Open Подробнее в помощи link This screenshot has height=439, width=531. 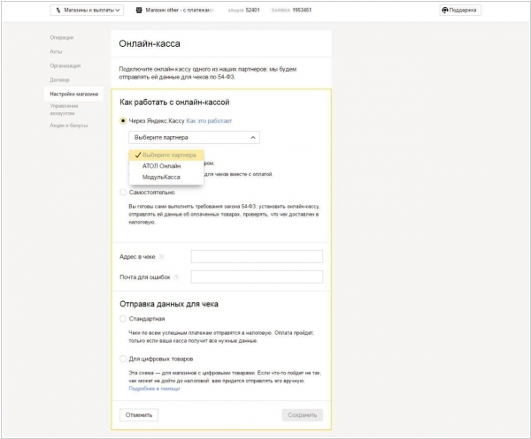[154, 389]
